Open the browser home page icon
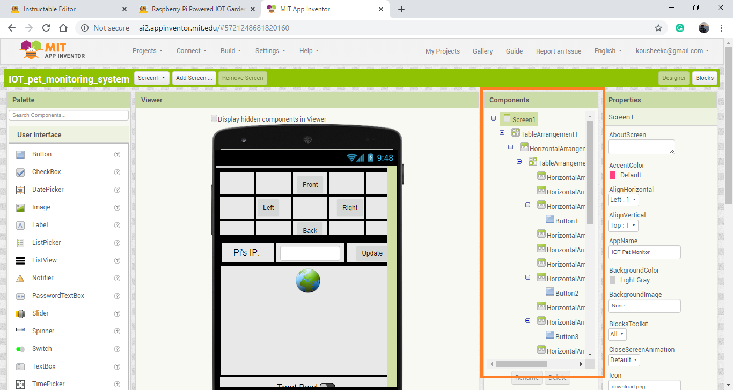Viewport: 733px width, 390px height. 63,28
